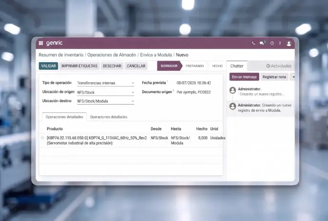
Task: Click product name KBP74_G_115VAC_60Hz_50%_Rev2
Action: pos(118,138)
